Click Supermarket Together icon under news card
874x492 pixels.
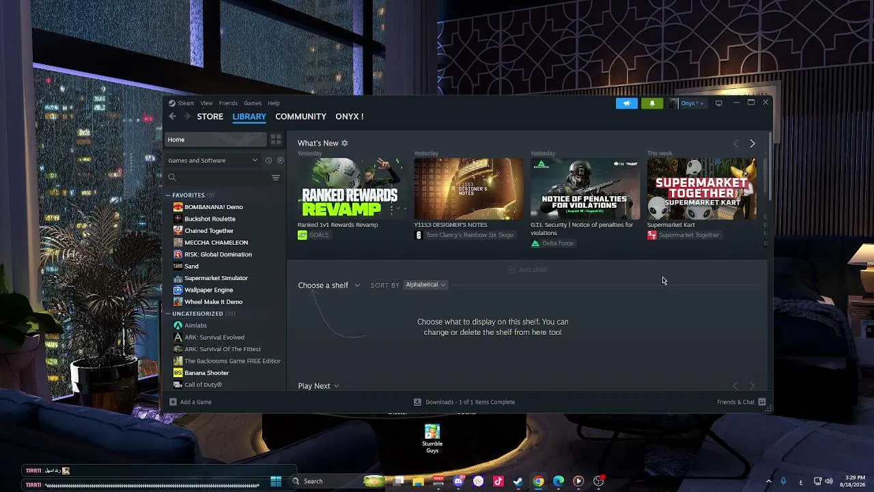click(652, 235)
